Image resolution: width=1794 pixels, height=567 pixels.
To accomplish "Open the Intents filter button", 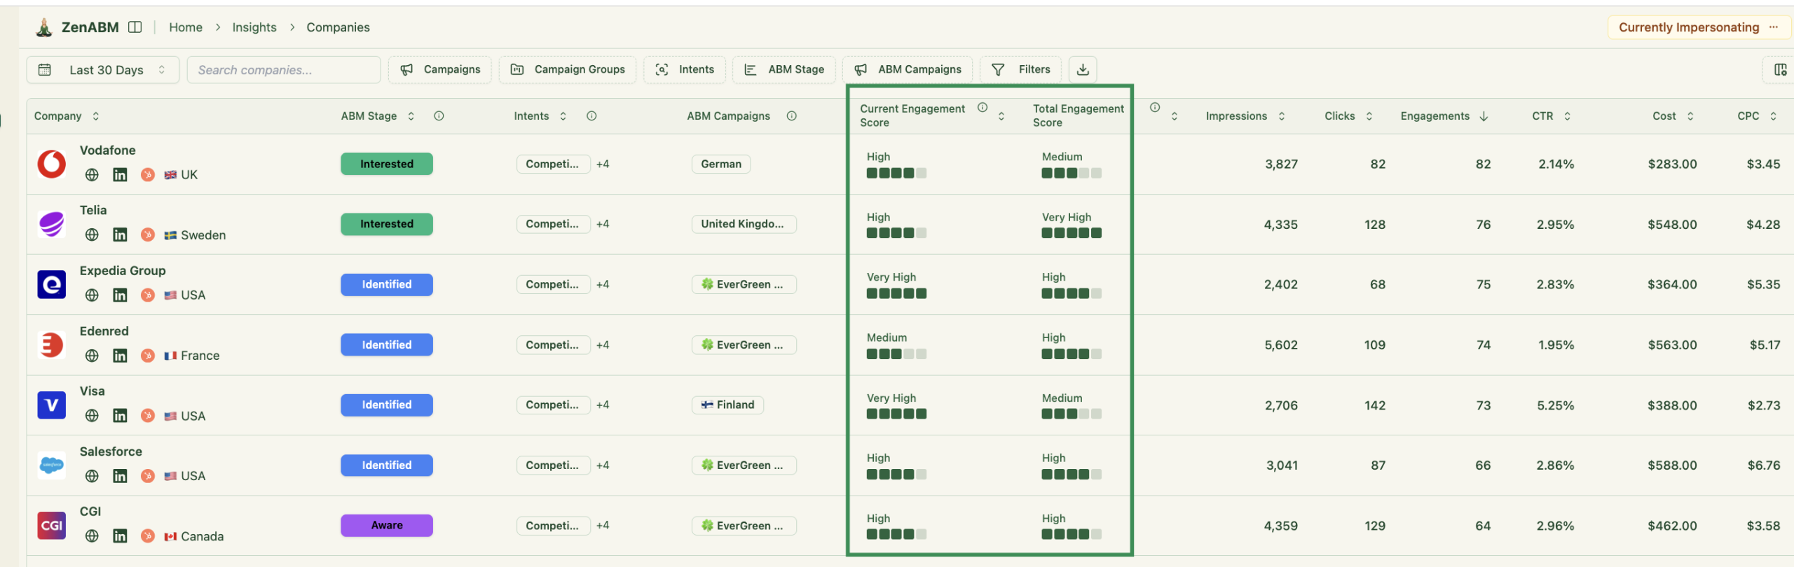I will [685, 69].
